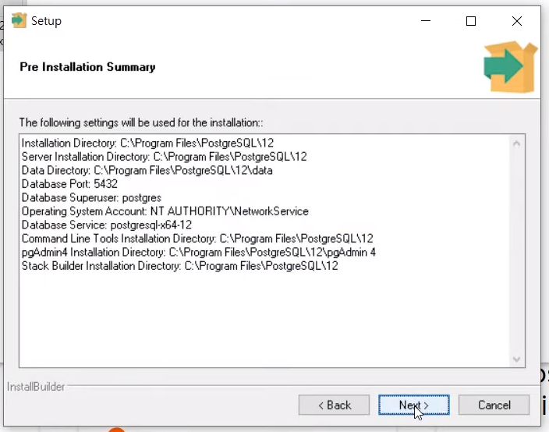This screenshot has height=432, width=549.
Task: Click the 'Server Installation Directory' line
Action: point(165,157)
